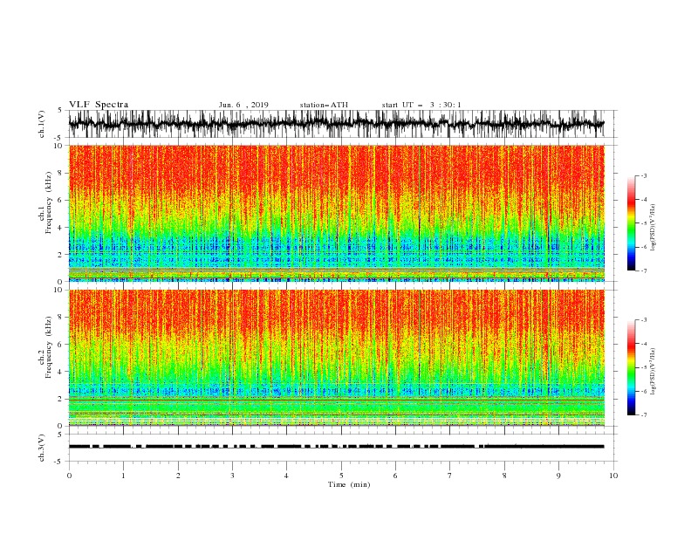Click the "6" kHz tick of ch.1 spectrogram
Viewport: 691px width, 534px height.
click(x=60, y=201)
